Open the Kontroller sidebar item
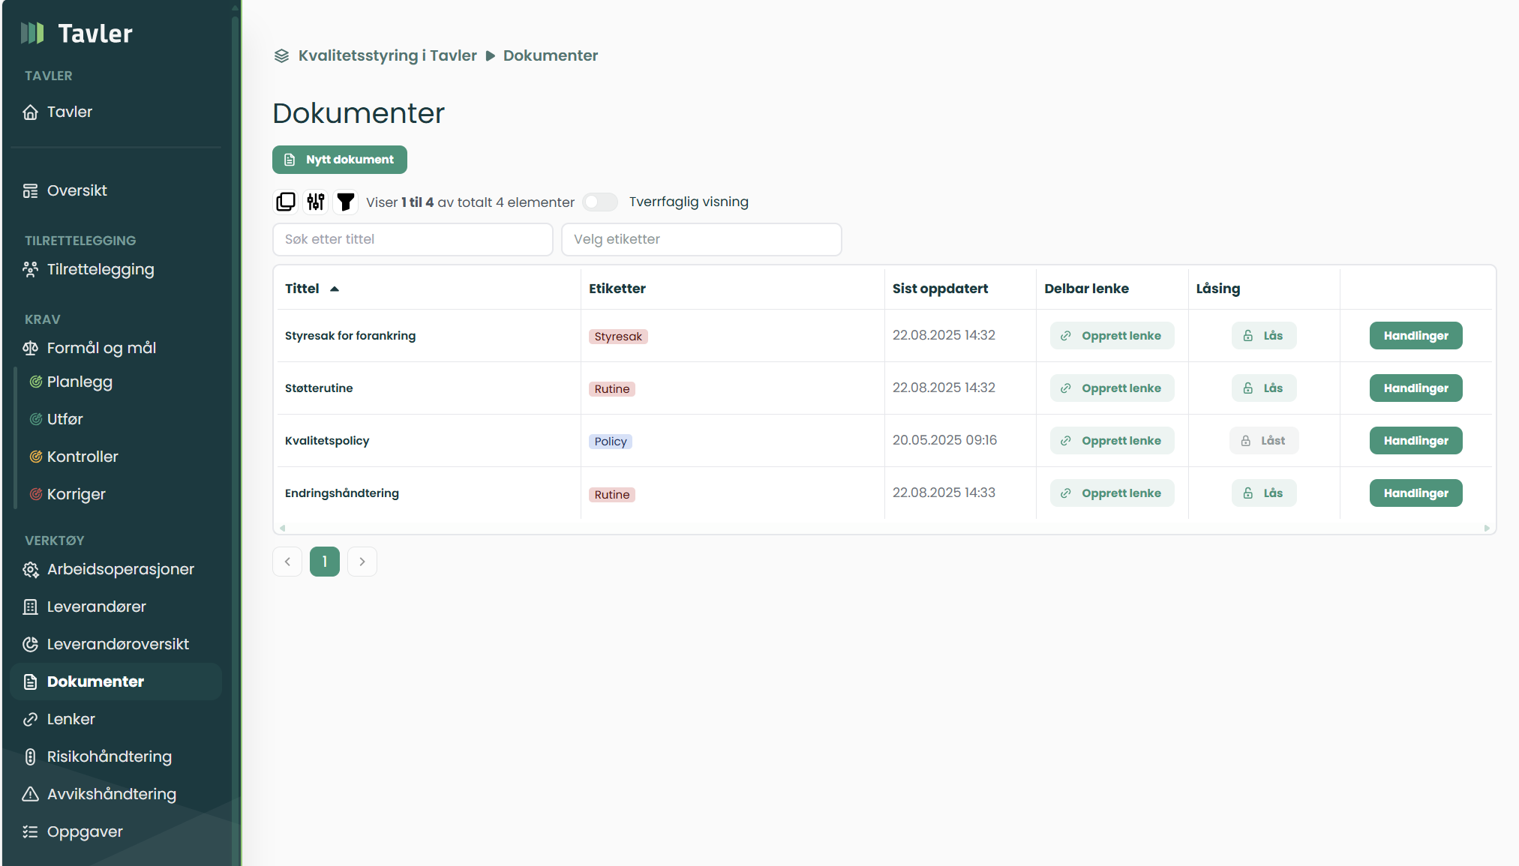Image resolution: width=1519 pixels, height=866 pixels. (x=83, y=457)
